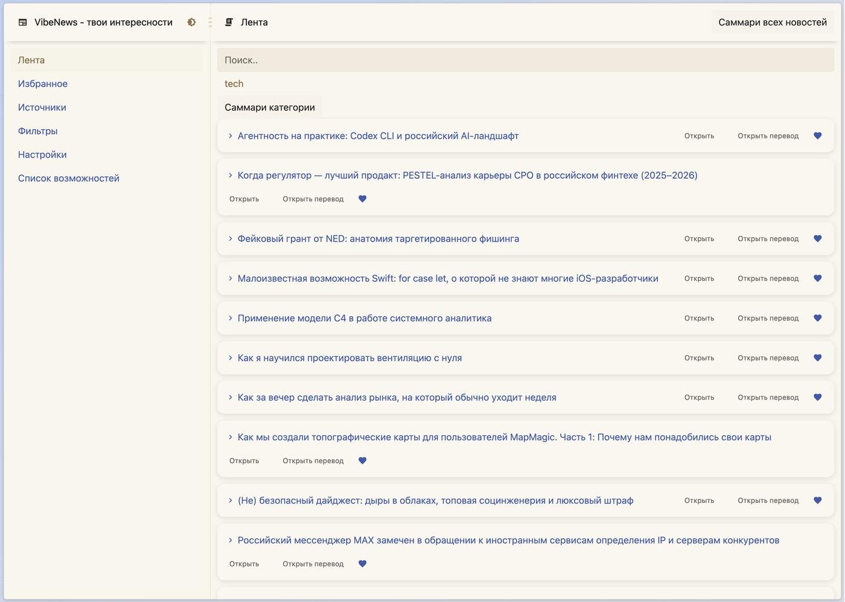Image resolution: width=845 pixels, height=602 pixels.
Task: Go to Источники in sidebar menu
Action: (42, 107)
